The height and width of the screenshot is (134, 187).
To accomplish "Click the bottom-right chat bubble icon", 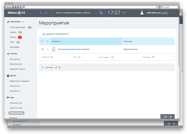I will [165, 117].
